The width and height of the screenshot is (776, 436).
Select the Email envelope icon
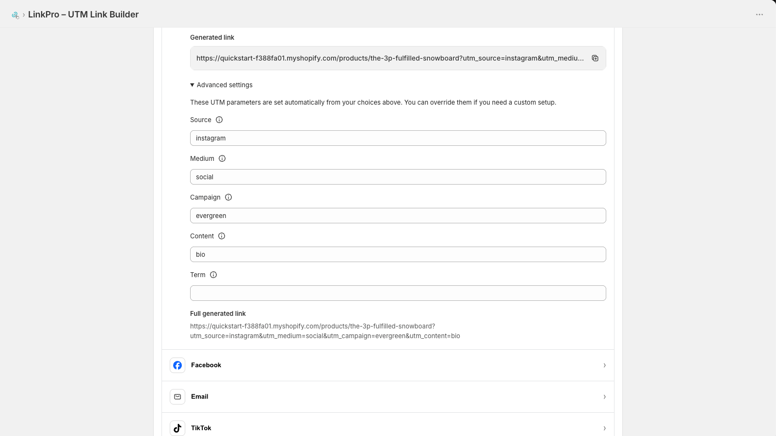pyautogui.click(x=178, y=397)
